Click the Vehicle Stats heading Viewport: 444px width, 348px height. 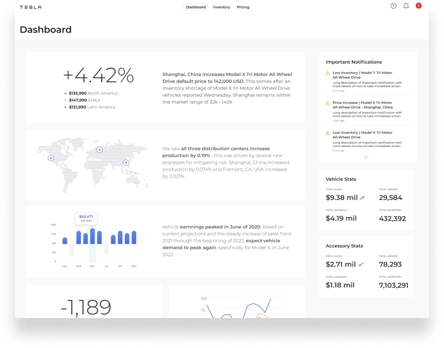click(x=341, y=179)
